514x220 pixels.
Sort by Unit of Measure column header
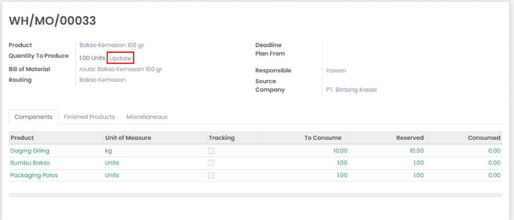[x=155, y=138]
